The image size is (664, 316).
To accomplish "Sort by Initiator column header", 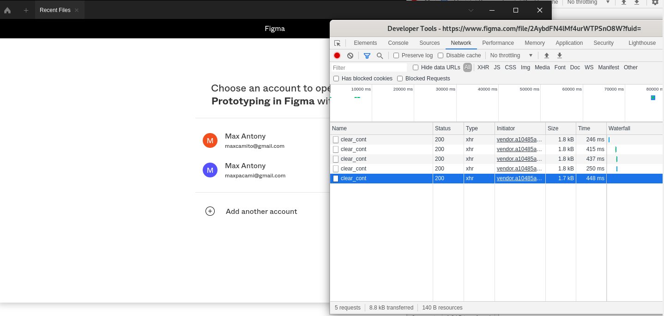I will (x=520, y=128).
